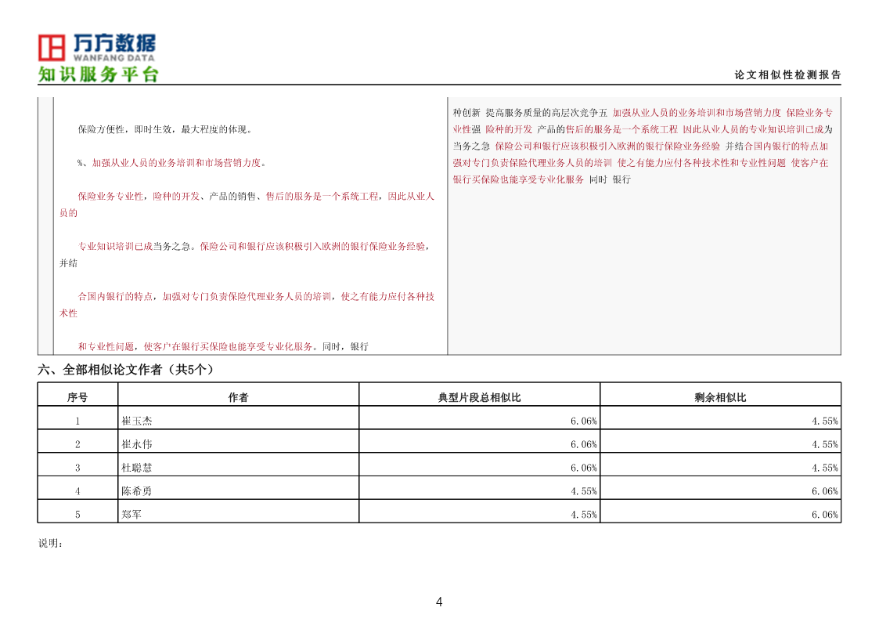Image resolution: width=879 pixels, height=622 pixels.
Task: Click the line starting with %、加强从业人员
Action: pyautogui.click(x=172, y=163)
